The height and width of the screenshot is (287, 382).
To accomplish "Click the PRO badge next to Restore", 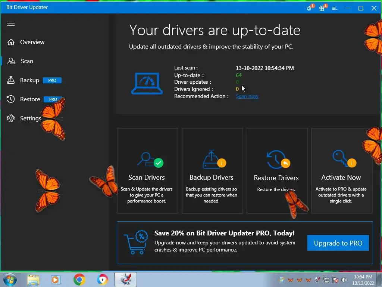I will point(53,99).
